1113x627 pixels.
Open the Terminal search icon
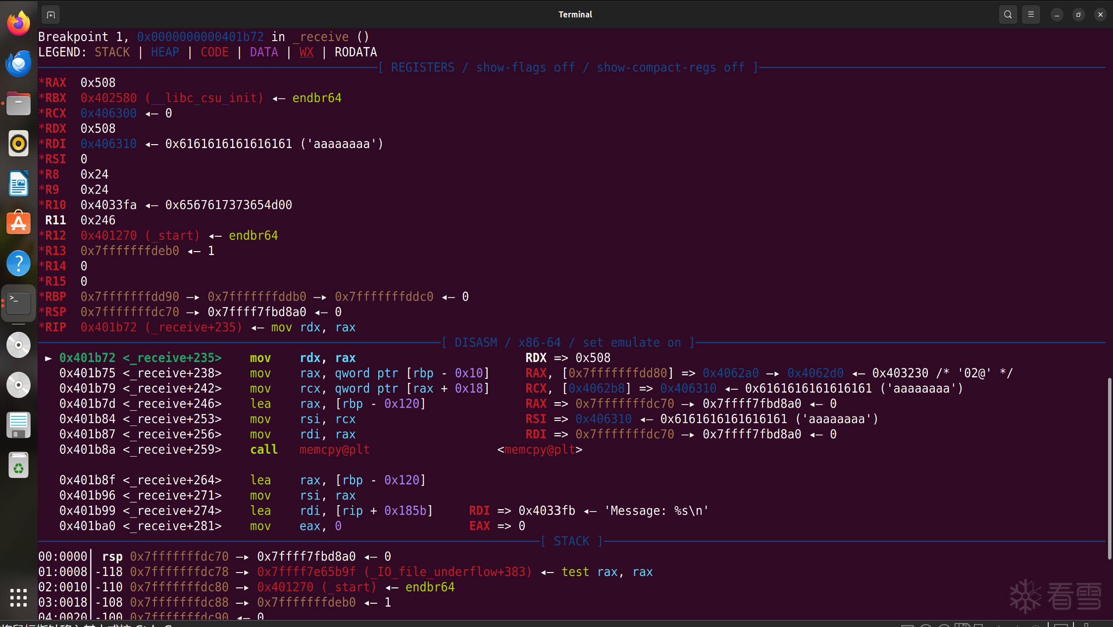1008,14
